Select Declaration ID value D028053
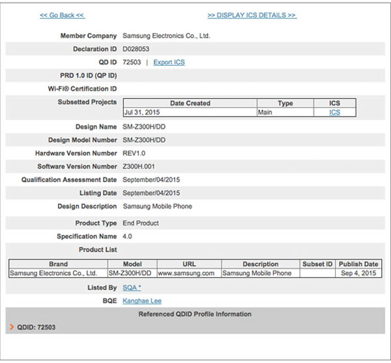The image size is (391, 363). pyautogui.click(x=136, y=49)
